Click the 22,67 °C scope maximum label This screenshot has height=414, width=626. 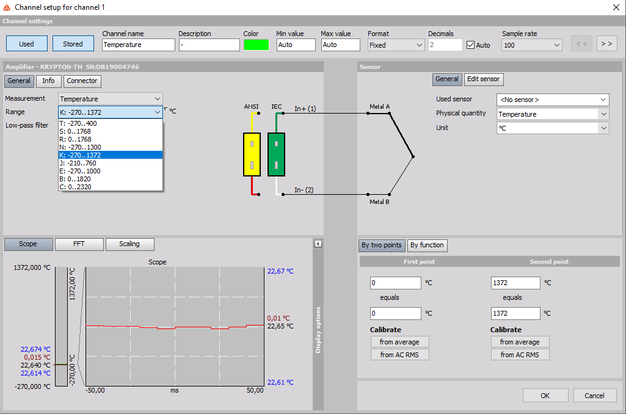[280, 272]
